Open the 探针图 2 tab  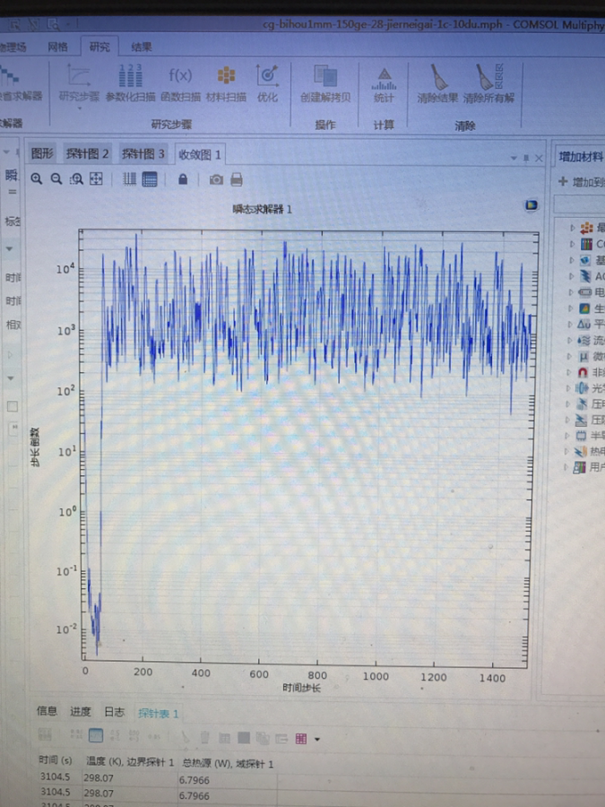click(88, 153)
